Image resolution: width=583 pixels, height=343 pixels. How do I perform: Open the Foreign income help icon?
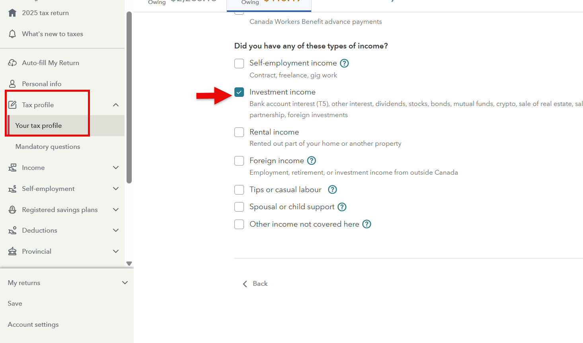point(312,161)
